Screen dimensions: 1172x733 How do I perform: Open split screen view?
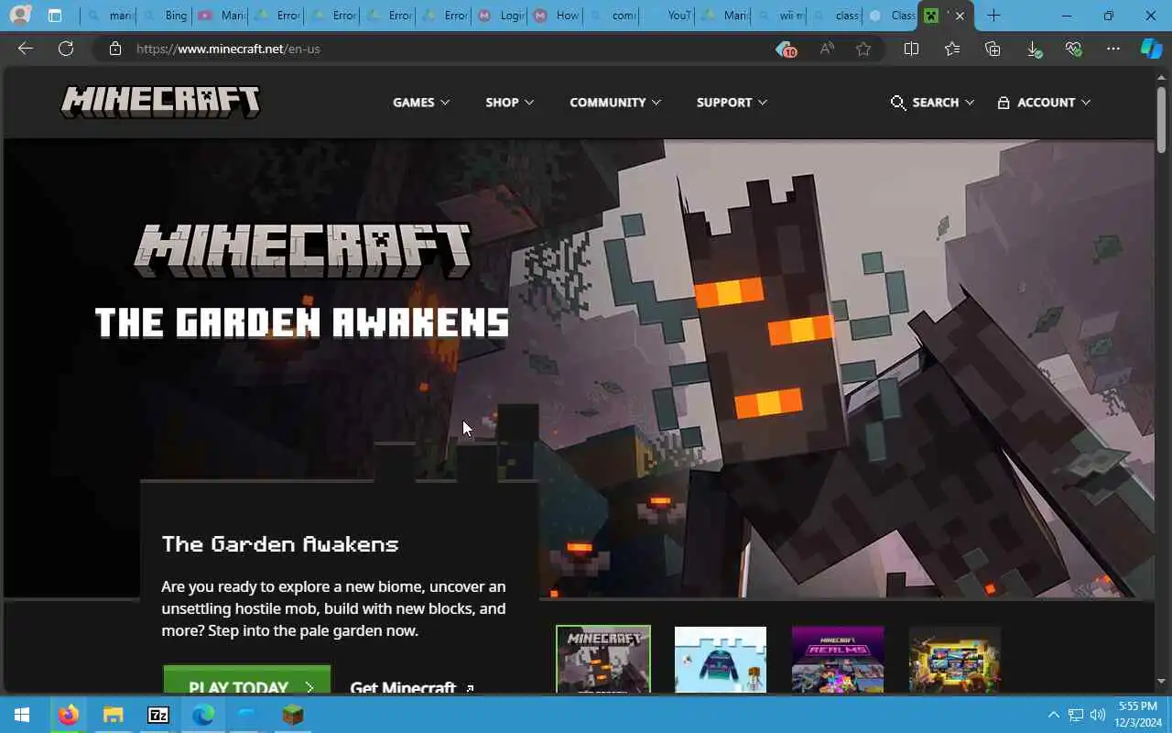point(911,49)
